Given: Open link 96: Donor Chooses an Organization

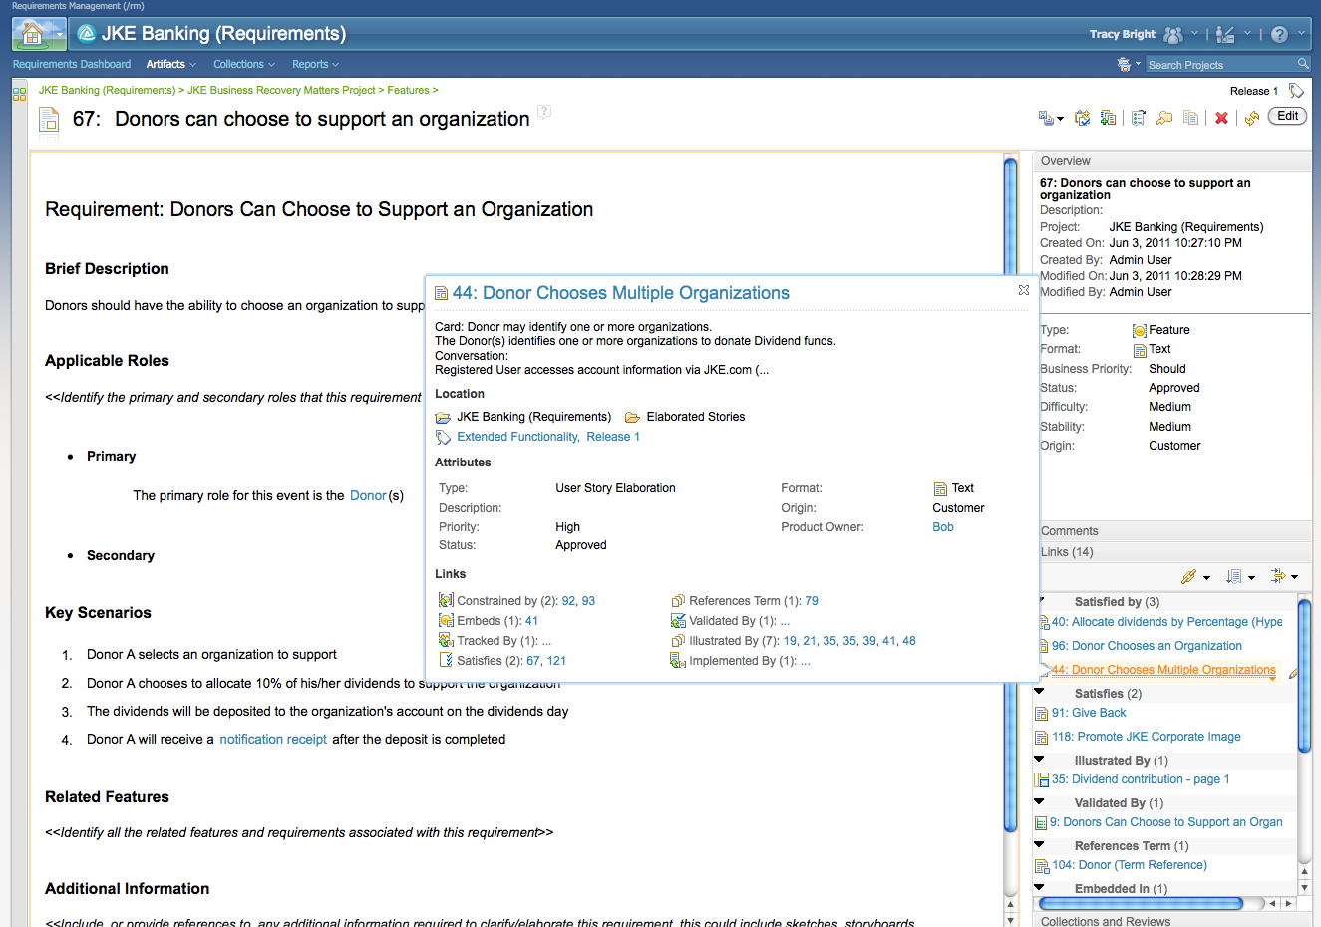Looking at the screenshot, I should click(1147, 646).
